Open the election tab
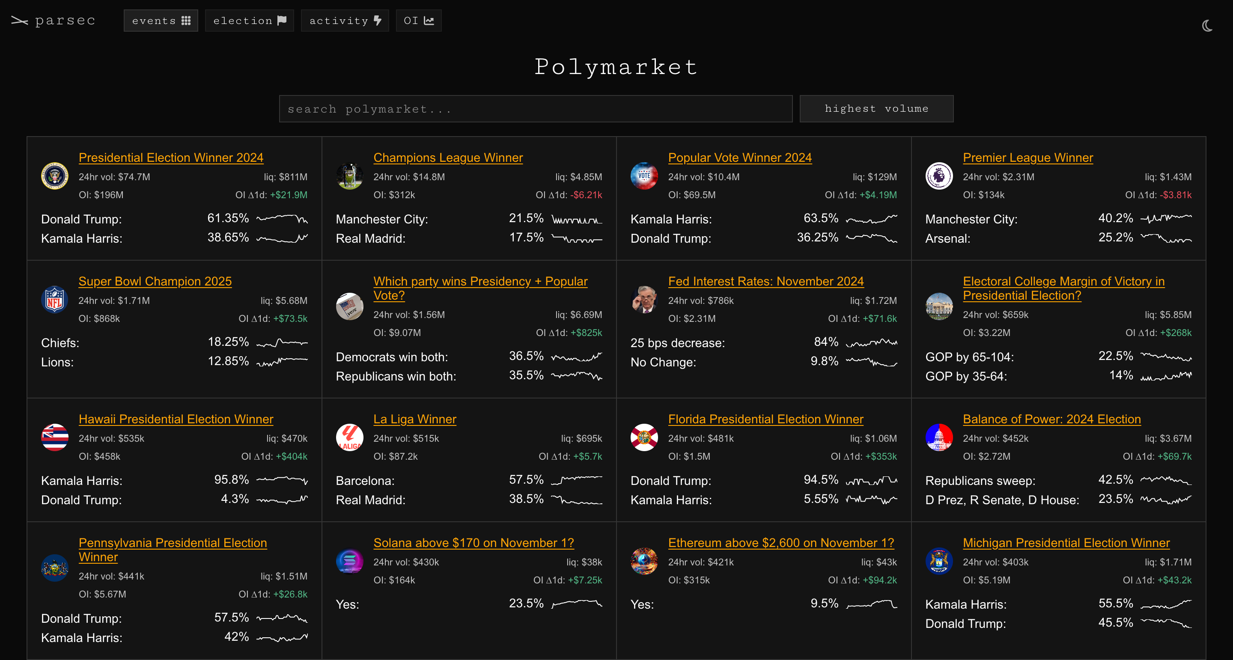Screen dimensions: 1233x660 [x=249, y=21]
